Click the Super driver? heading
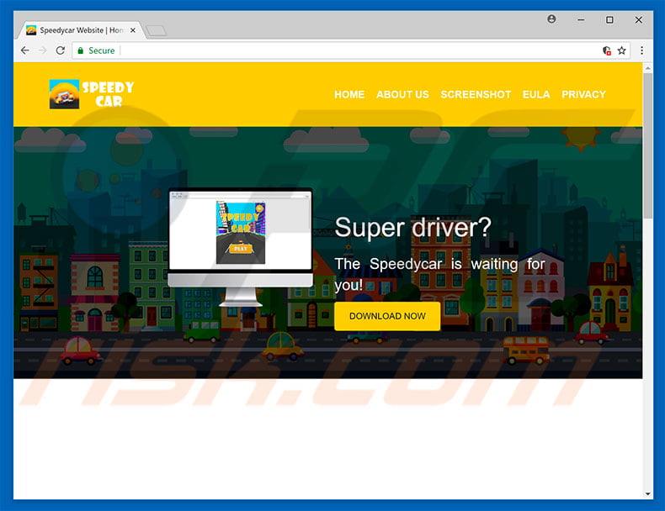This screenshot has width=665, height=511. (x=412, y=228)
